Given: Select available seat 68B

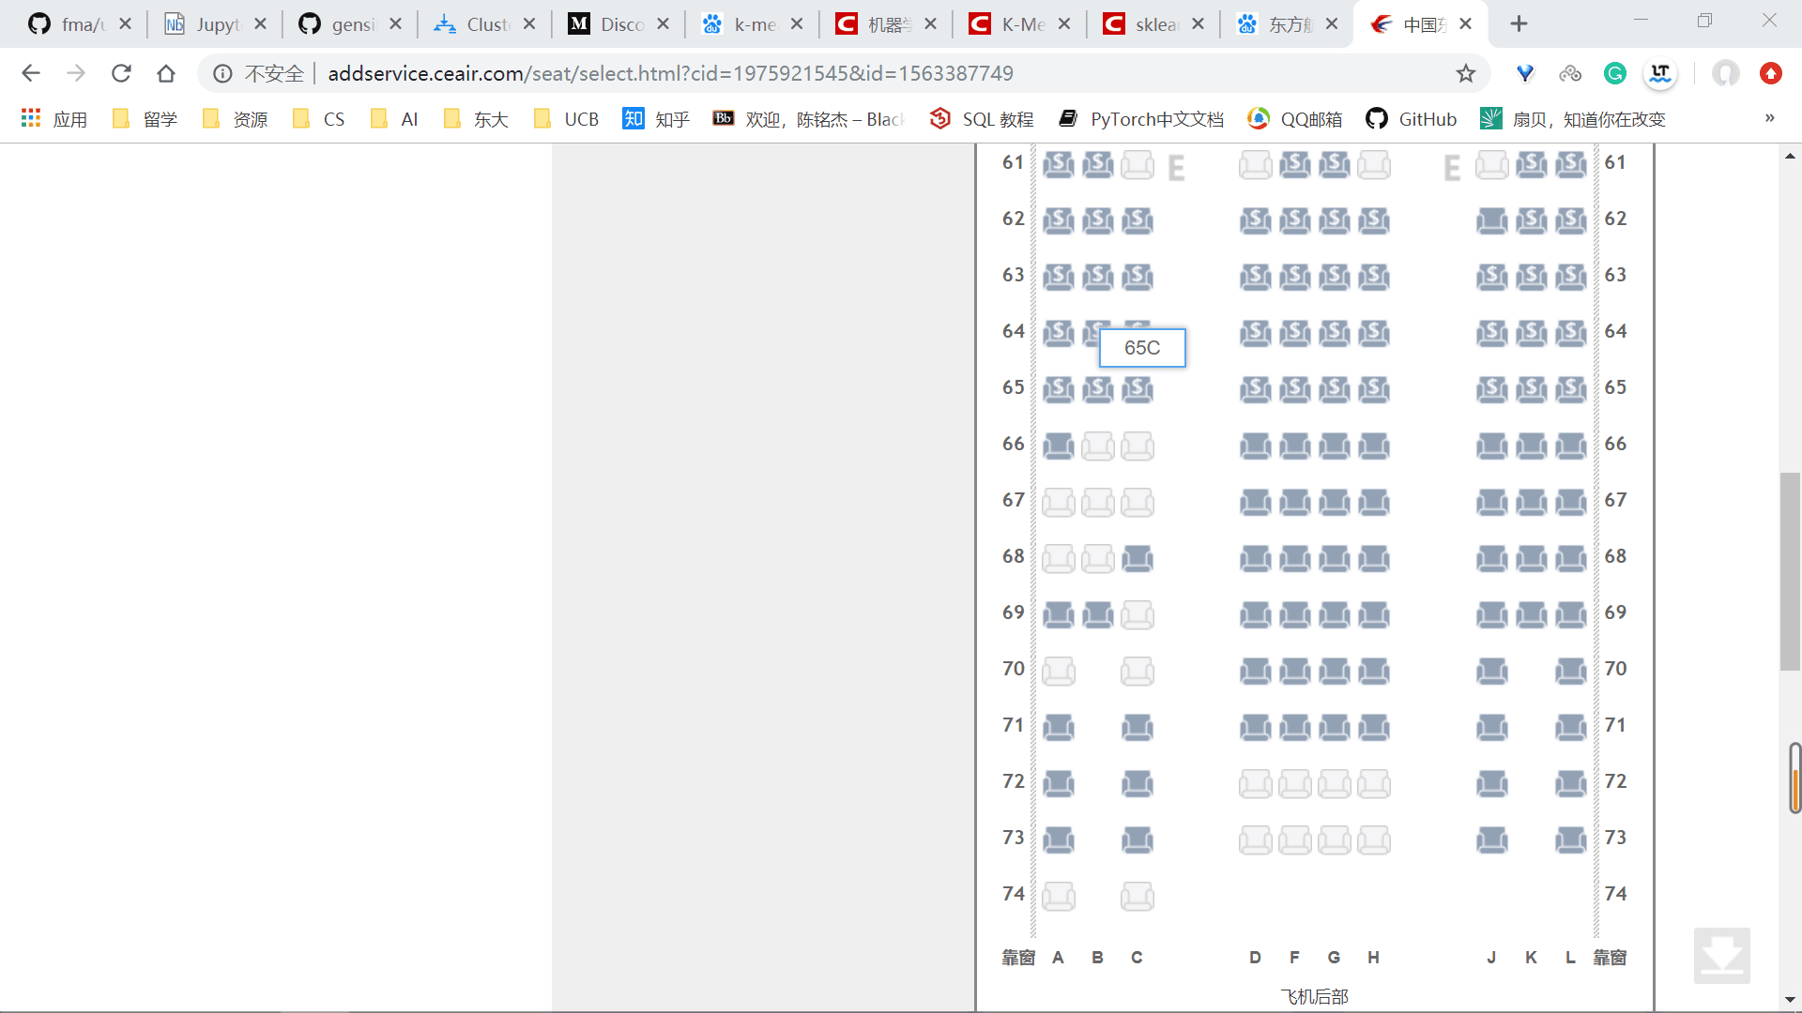Looking at the screenshot, I should click(1097, 559).
